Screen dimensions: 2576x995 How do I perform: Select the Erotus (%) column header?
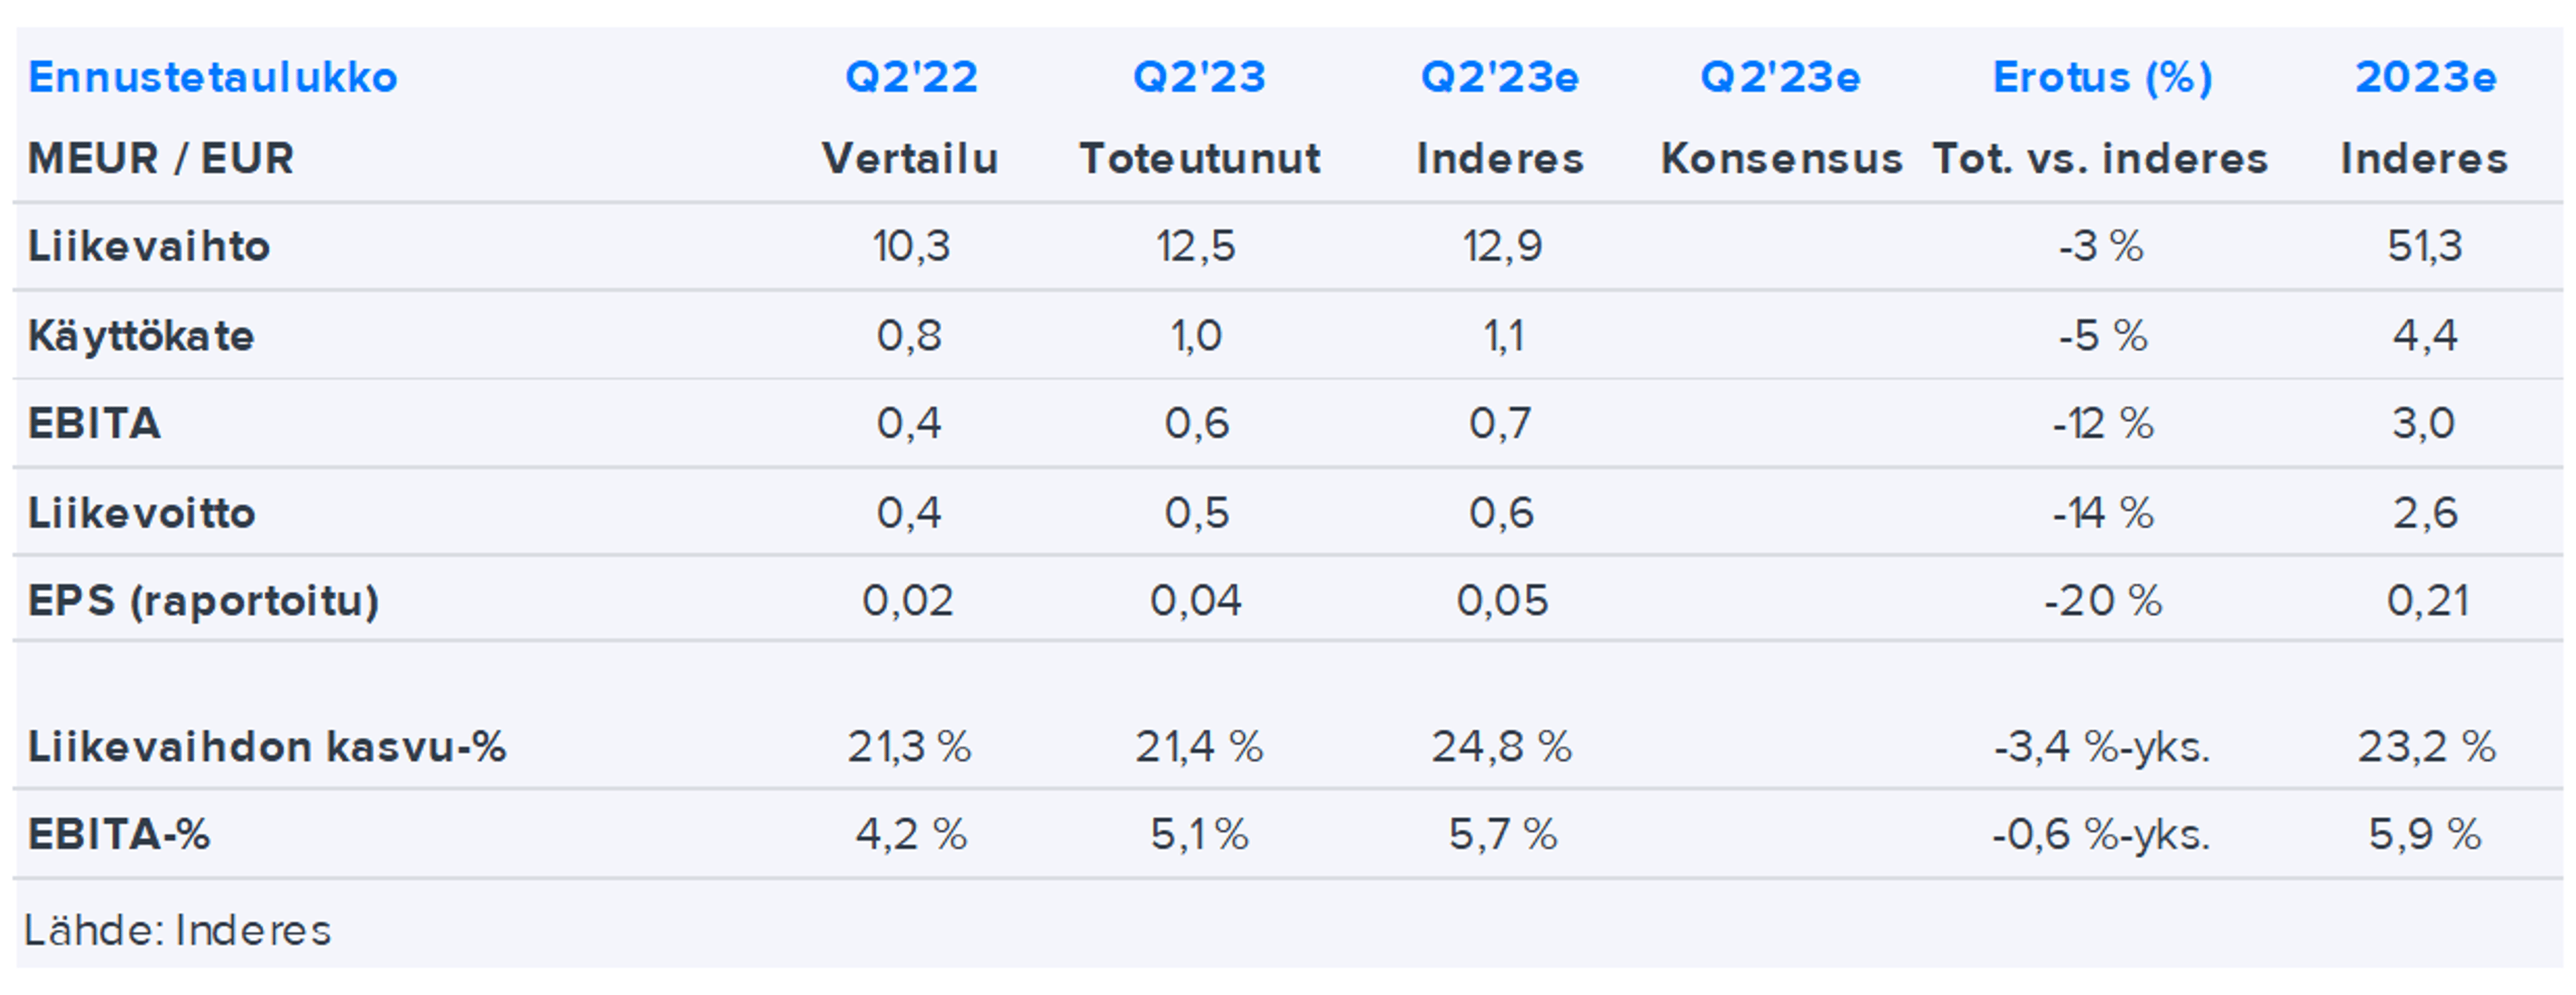(2102, 77)
